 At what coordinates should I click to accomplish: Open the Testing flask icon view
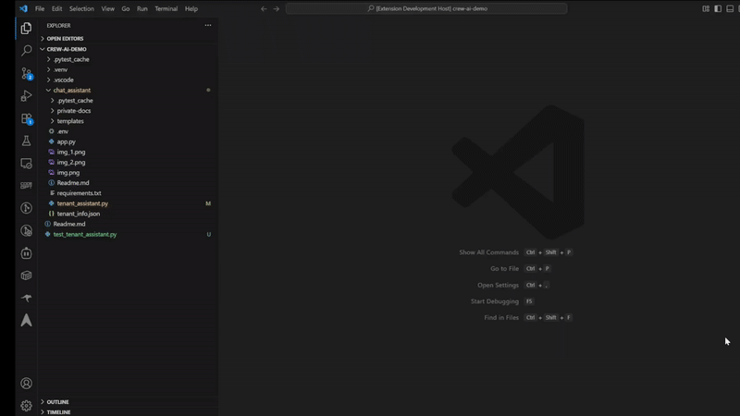[26, 141]
